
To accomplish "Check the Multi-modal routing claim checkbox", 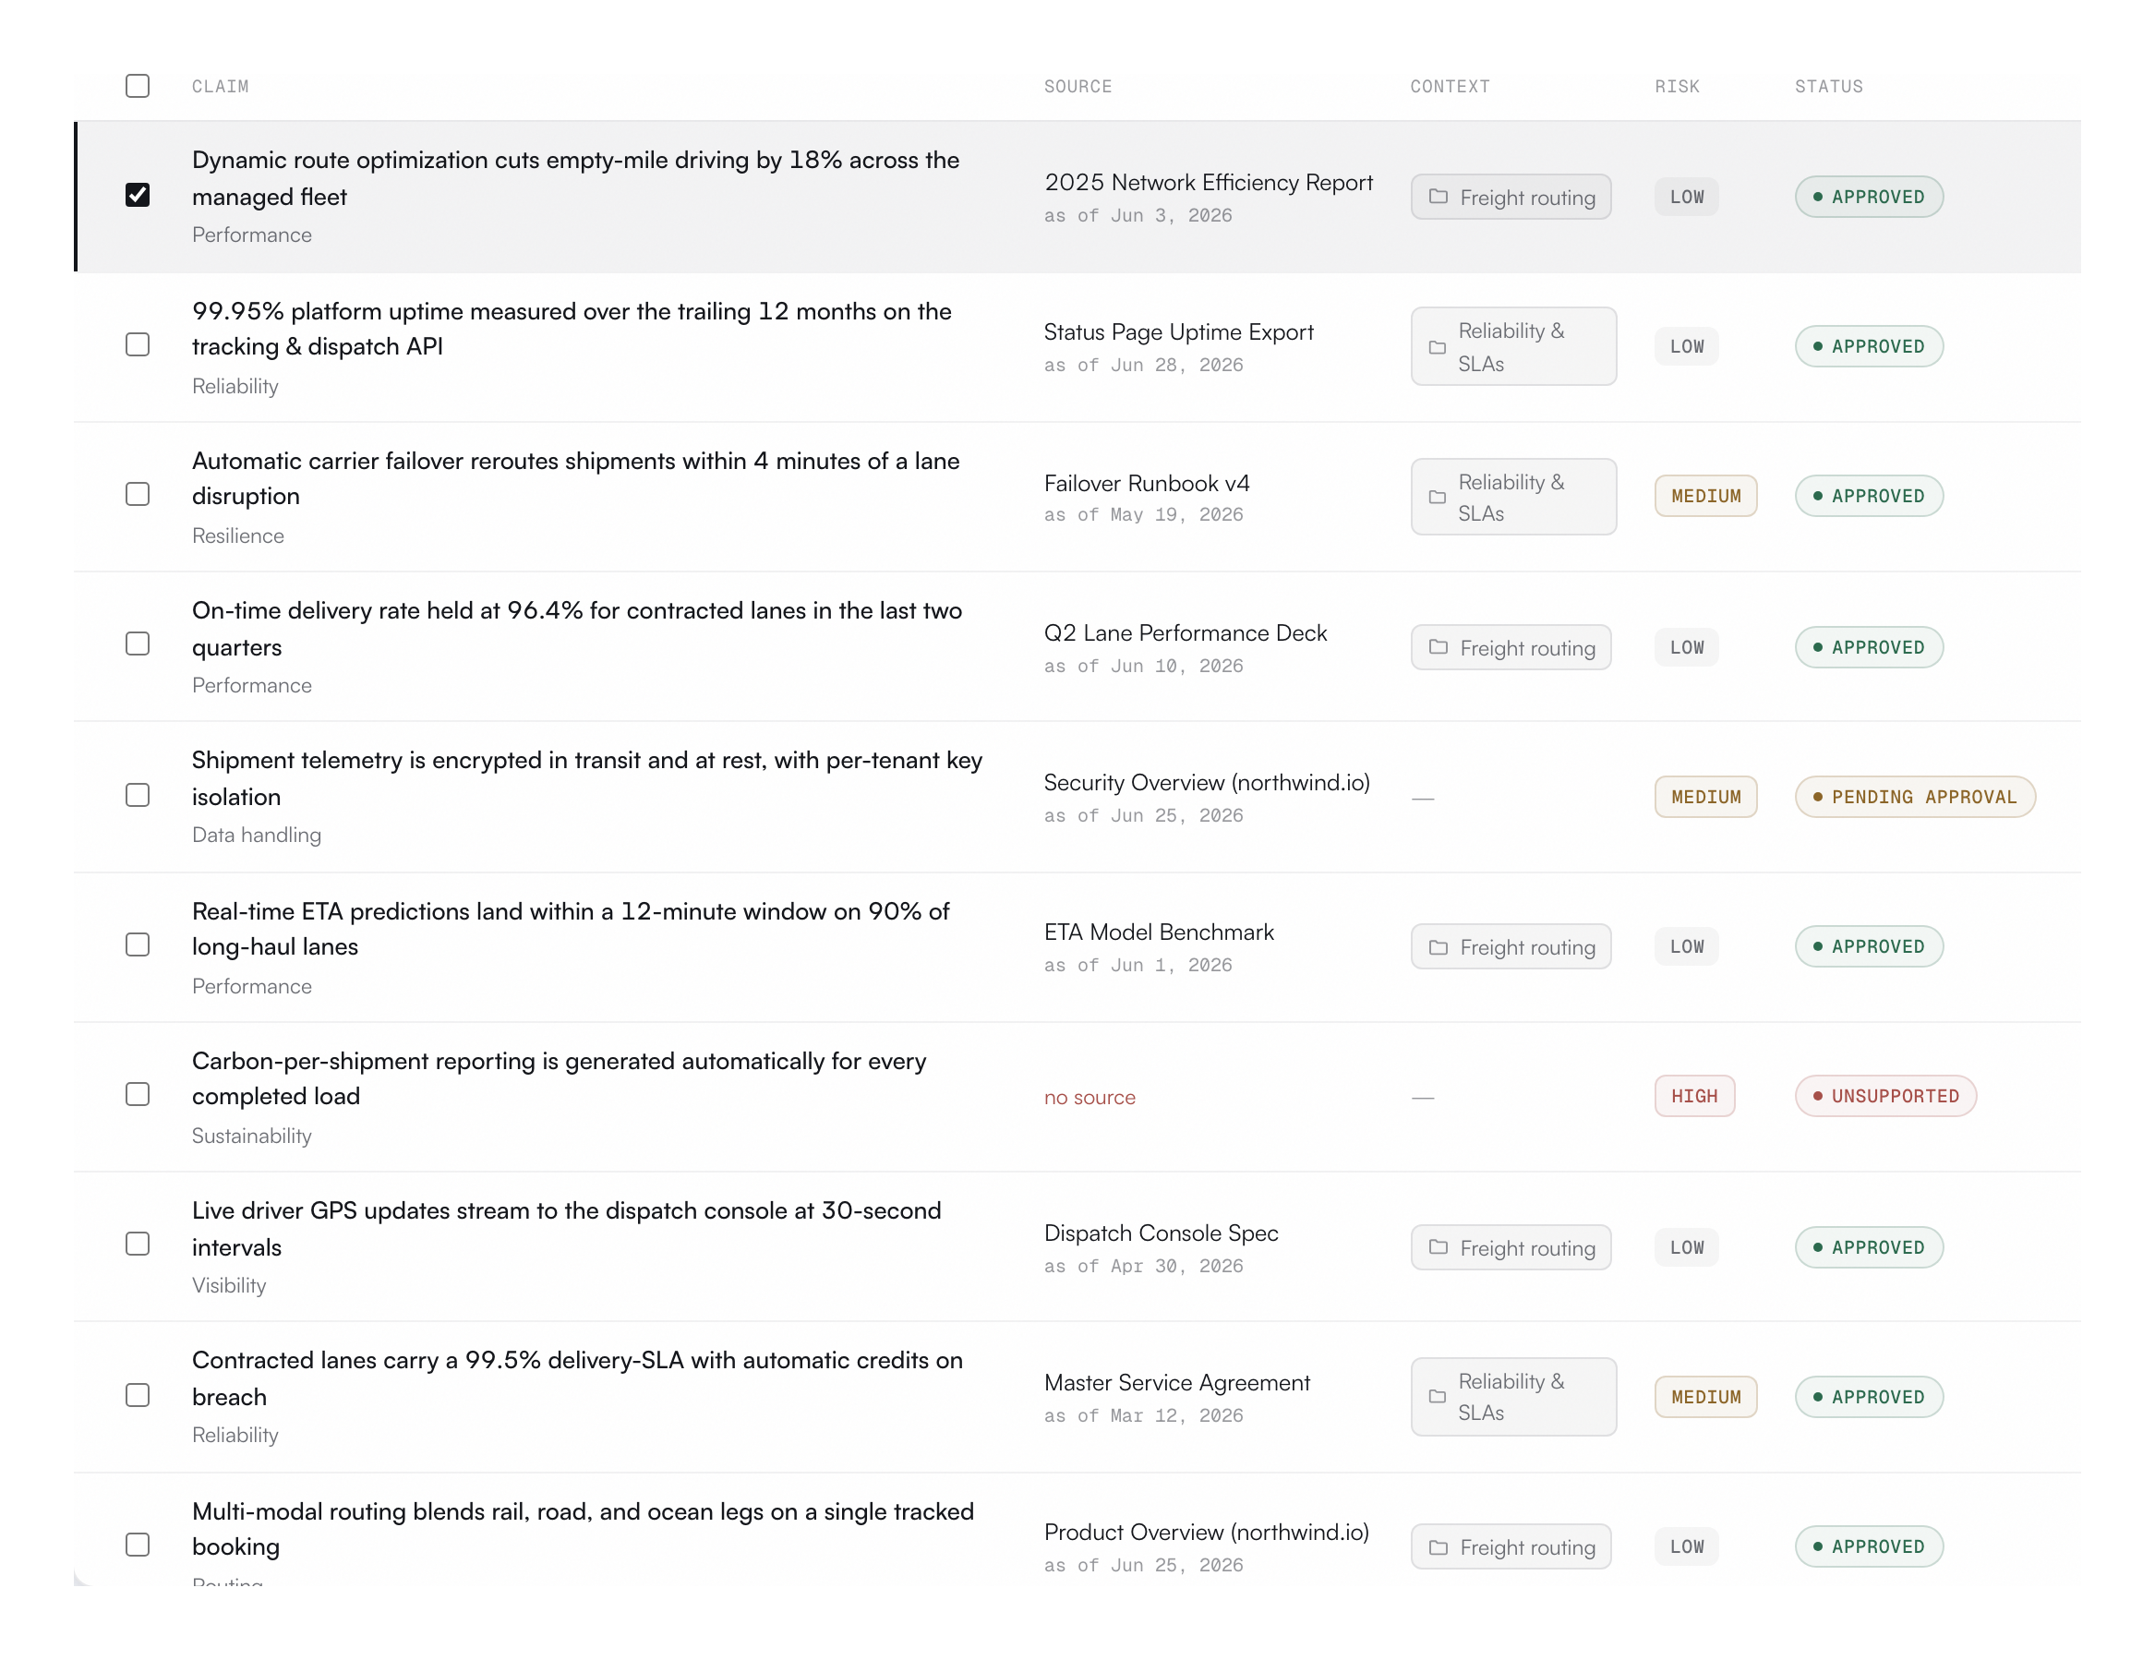I will point(138,1546).
